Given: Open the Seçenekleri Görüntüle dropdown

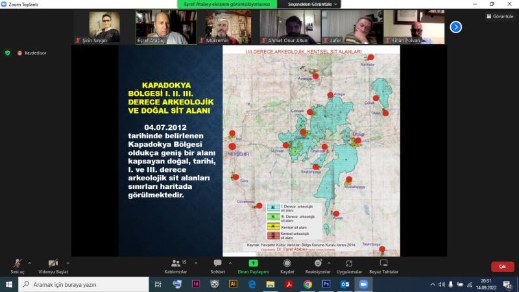Looking at the screenshot, I should tap(309, 4).
